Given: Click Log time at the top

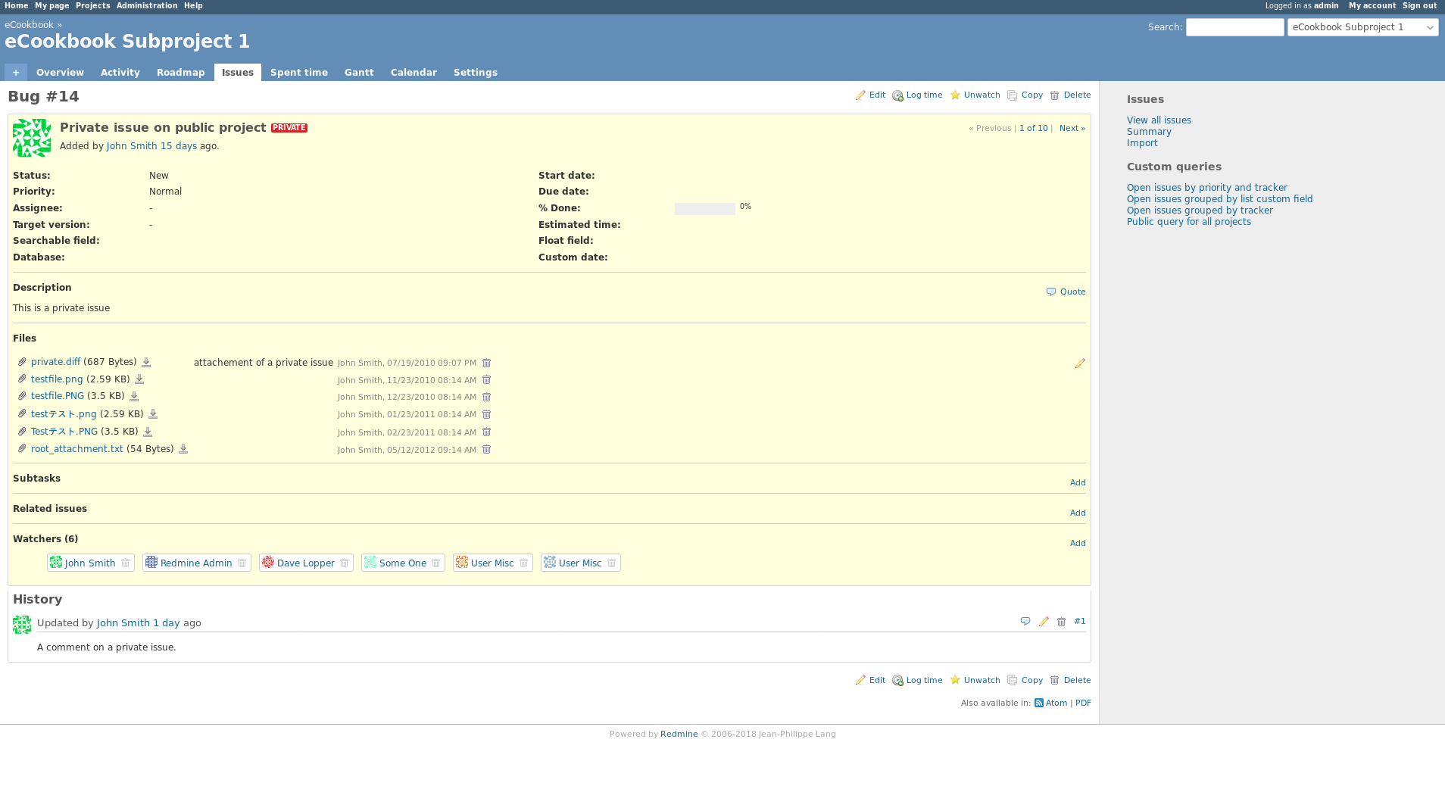Looking at the screenshot, I should [x=917, y=95].
